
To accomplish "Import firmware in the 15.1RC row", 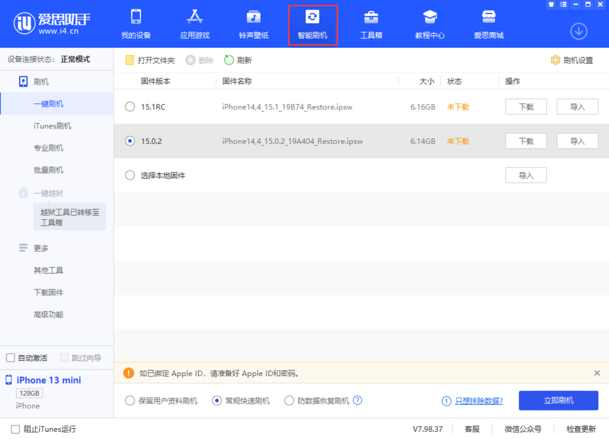I will (x=578, y=107).
